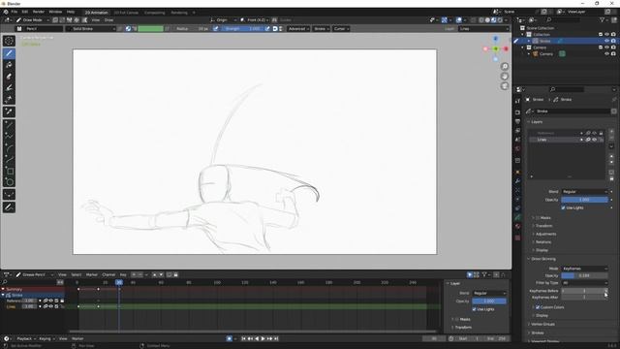The height and width of the screenshot is (349, 620).
Task: Jump to the start frame
Action: 243,338
